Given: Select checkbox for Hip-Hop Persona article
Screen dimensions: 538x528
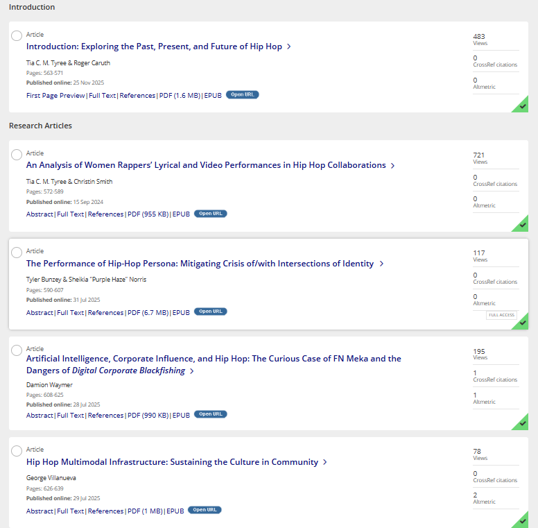Looking at the screenshot, I should coord(17,253).
